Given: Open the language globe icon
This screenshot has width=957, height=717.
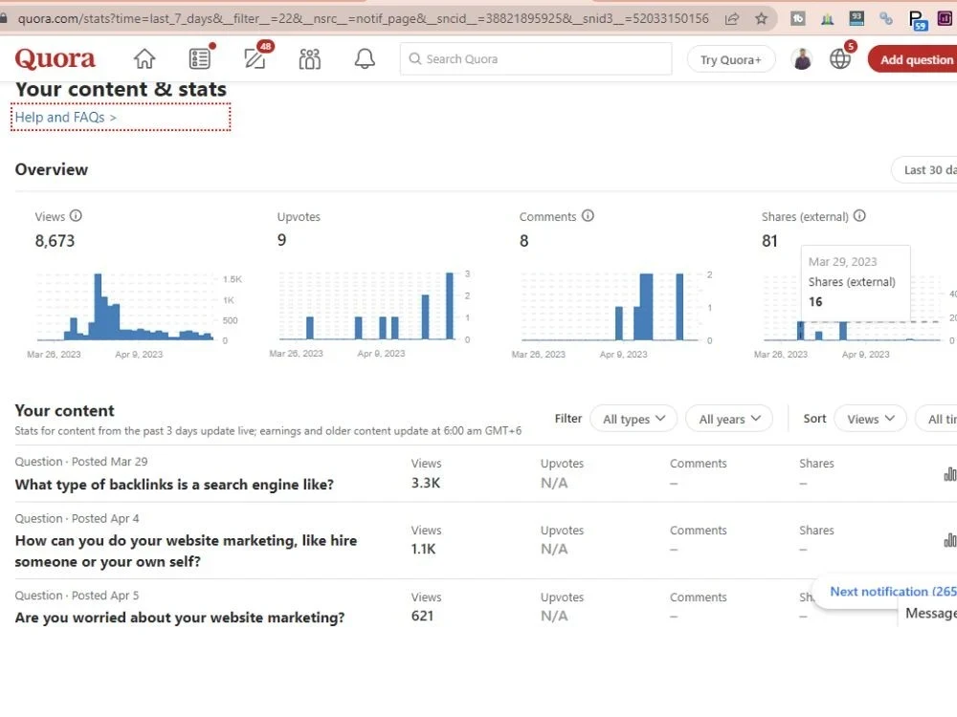Looking at the screenshot, I should tap(840, 59).
